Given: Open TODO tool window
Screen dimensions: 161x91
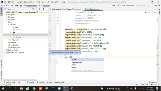Looking at the screenshot, I should [x=21, y=82].
